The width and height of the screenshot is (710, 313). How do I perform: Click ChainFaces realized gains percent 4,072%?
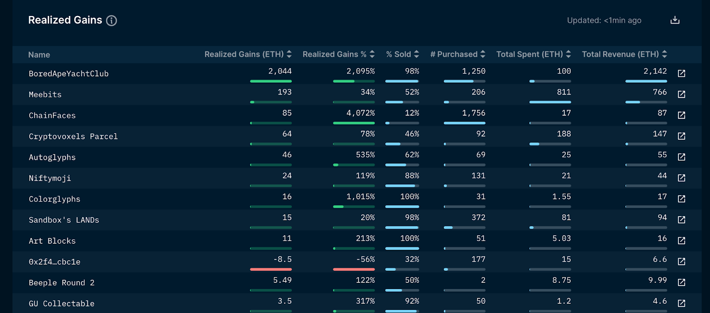[x=360, y=113]
